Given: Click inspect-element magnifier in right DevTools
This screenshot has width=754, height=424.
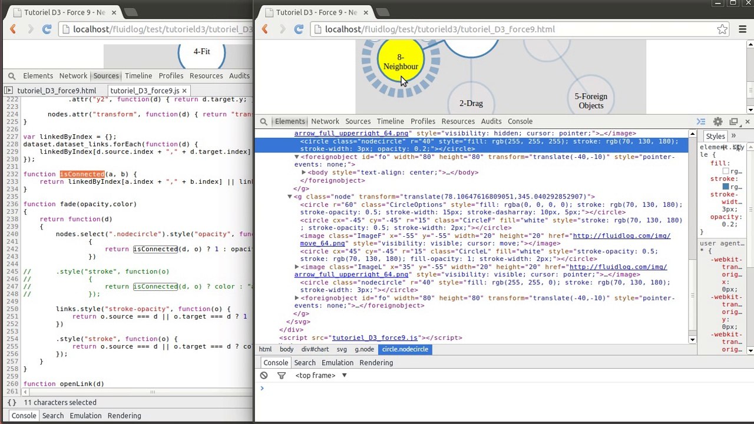Looking at the screenshot, I should (x=264, y=121).
